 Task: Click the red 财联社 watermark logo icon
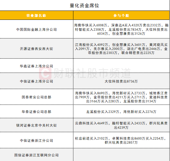45,74
